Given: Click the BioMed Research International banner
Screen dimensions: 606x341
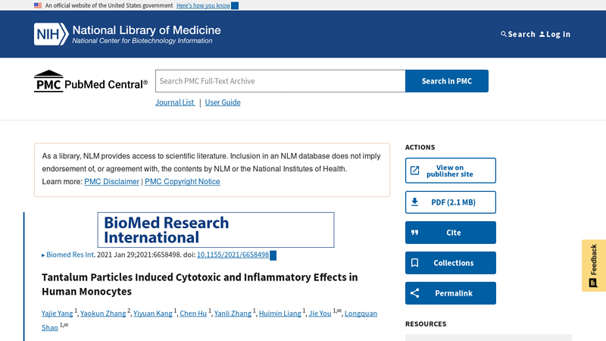Looking at the screenshot, I should tap(216, 230).
